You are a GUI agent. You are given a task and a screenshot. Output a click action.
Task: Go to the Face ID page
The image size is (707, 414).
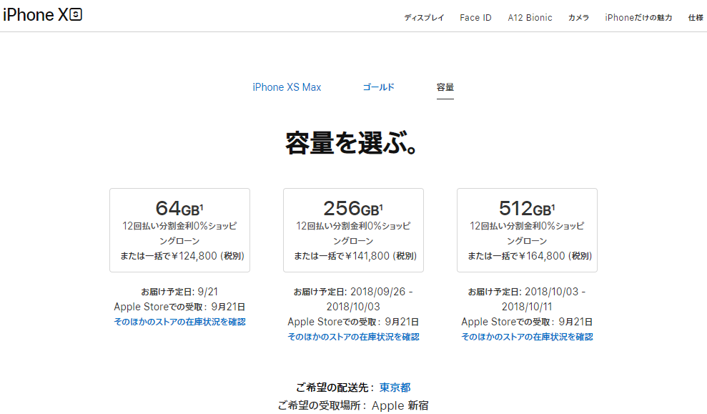point(475,18)
